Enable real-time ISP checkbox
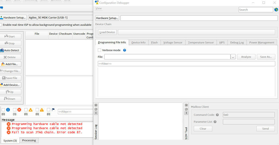 pyautogui.click(x=1, y=25)
